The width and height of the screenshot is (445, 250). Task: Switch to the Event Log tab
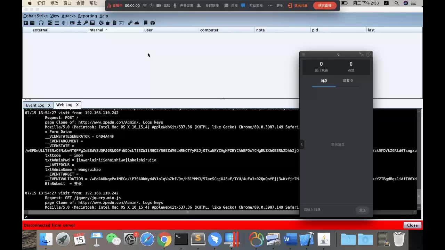click(x=35, y=105)
